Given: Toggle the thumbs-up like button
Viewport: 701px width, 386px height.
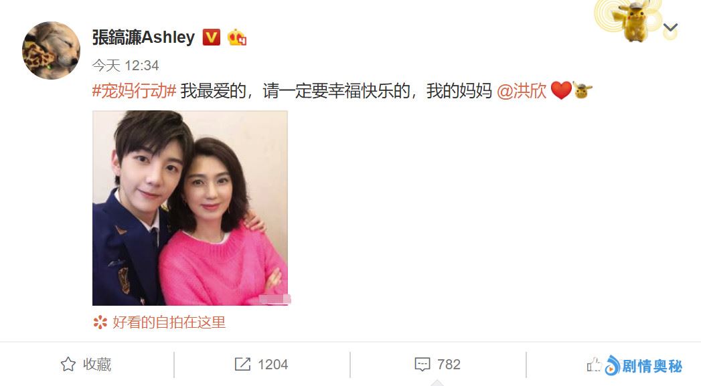Looking at the screenshot, I should [x=594, y=365].
